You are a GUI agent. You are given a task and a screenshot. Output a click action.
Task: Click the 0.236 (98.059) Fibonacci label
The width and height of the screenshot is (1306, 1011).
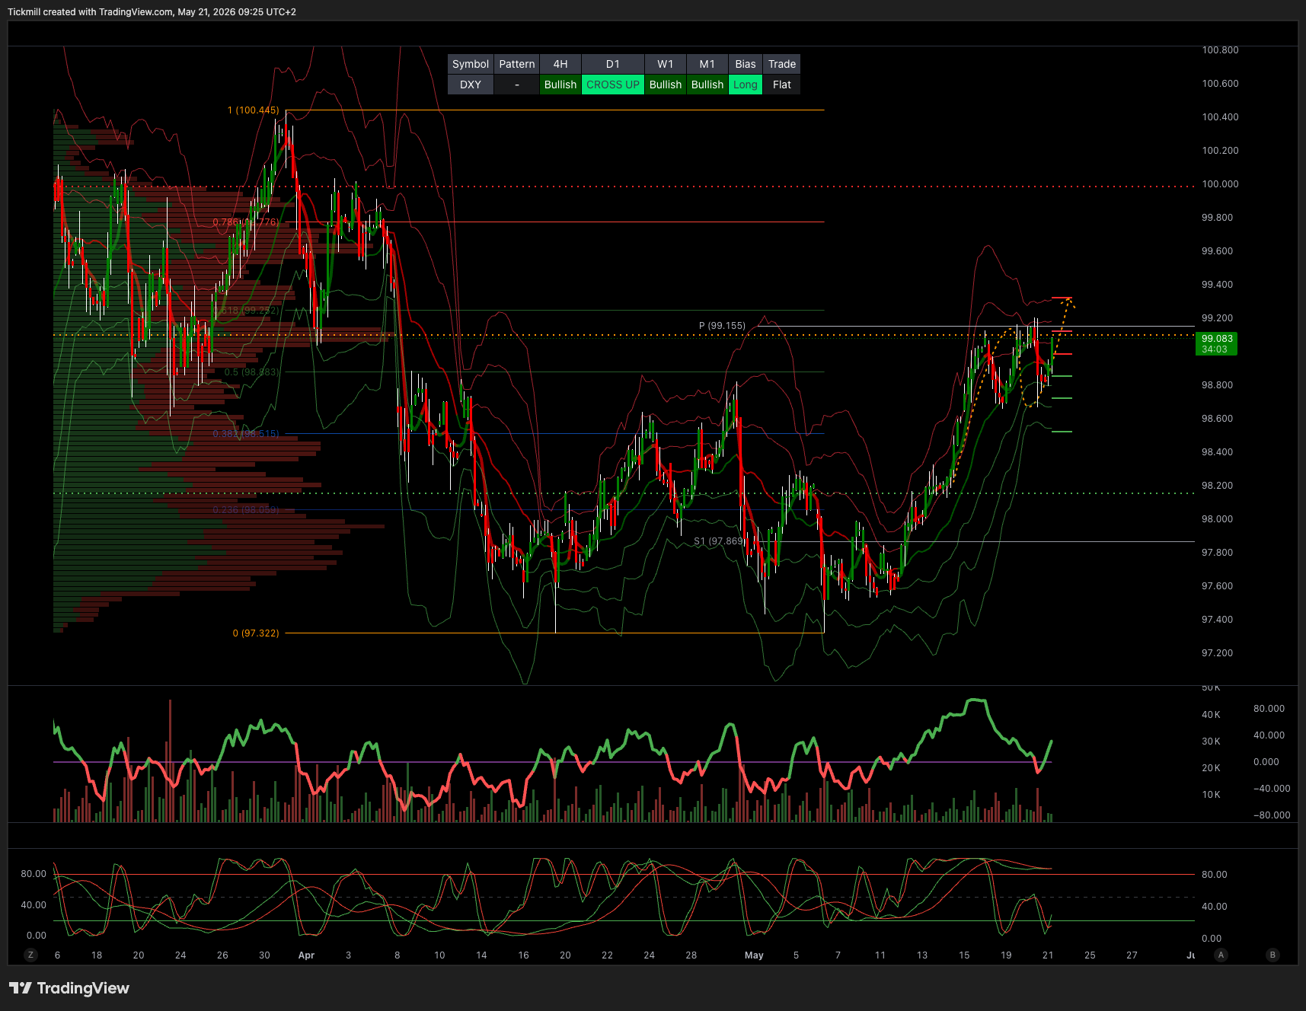[246, 510]
